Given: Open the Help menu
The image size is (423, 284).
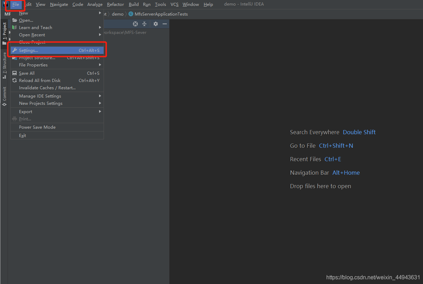Looking at the screenshot, I should coord(208,4).
